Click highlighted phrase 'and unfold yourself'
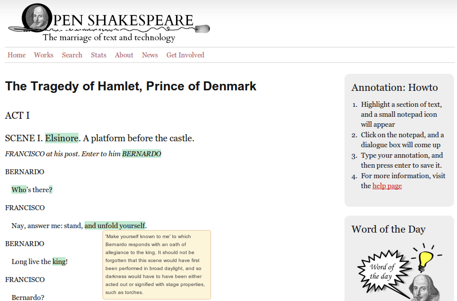 (115, 226)
